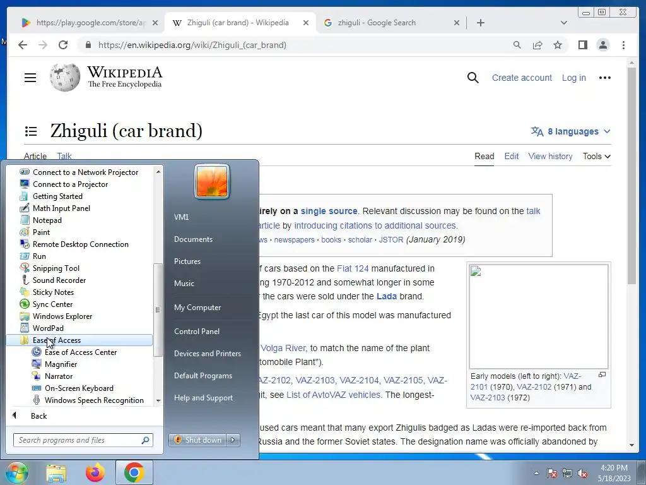
Task: Open the share page icon in address bar
Action: 537,45
